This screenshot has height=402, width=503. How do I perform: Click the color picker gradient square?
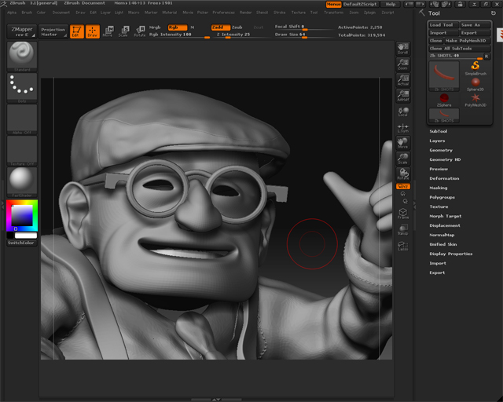(22, 214)
